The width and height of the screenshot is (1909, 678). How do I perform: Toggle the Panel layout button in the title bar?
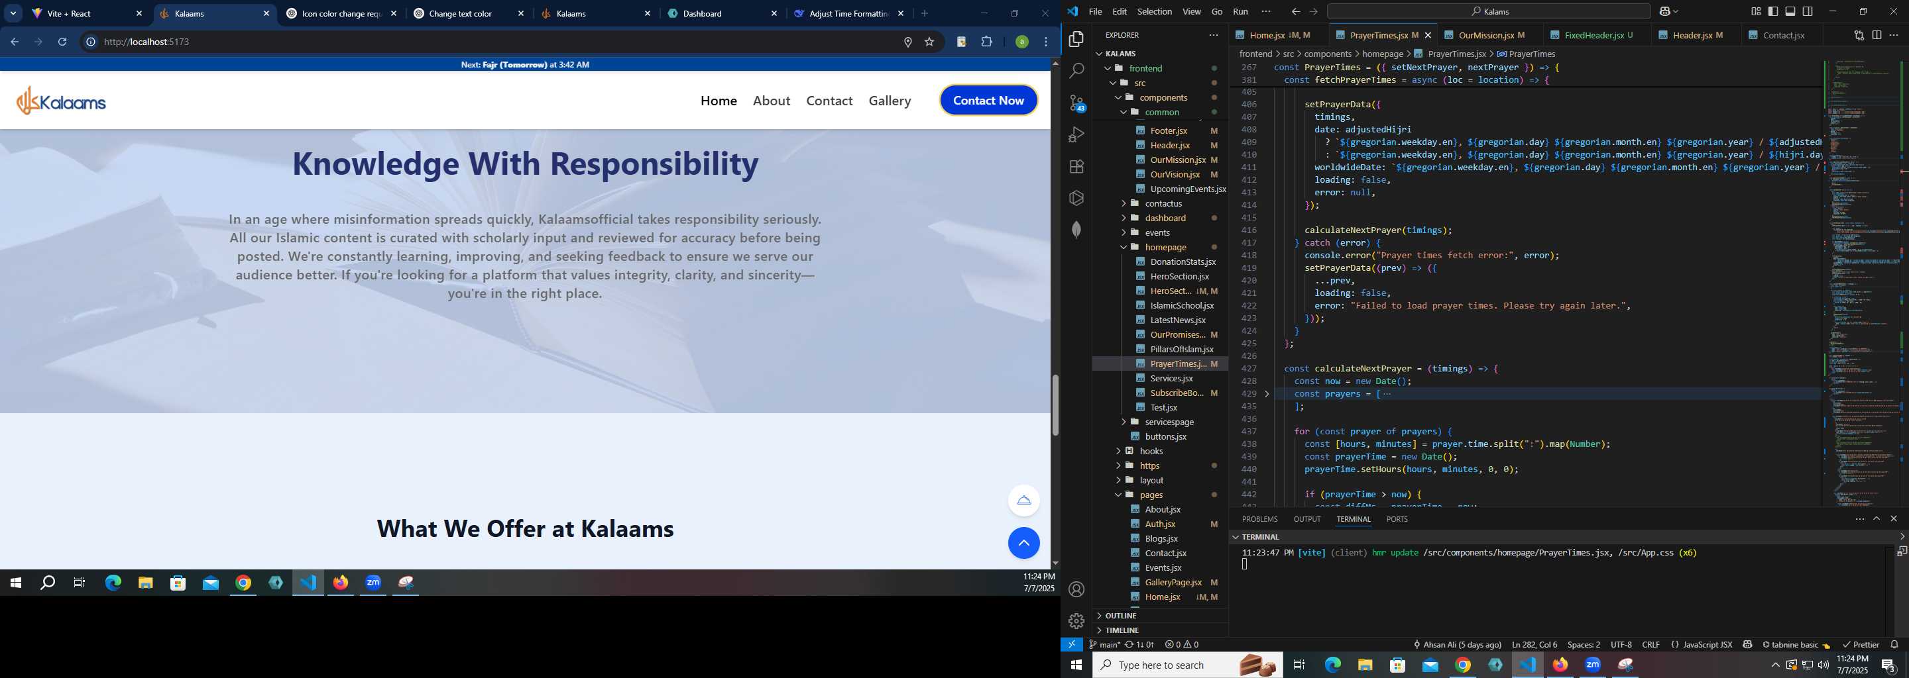1790,11
